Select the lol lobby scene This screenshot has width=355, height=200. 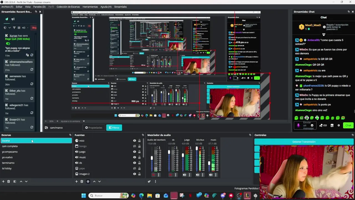tap(36, 168)
